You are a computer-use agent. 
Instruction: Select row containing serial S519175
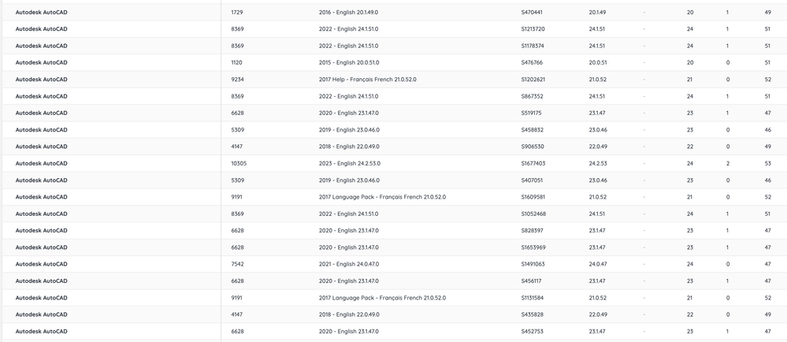(x=532, y=113)
